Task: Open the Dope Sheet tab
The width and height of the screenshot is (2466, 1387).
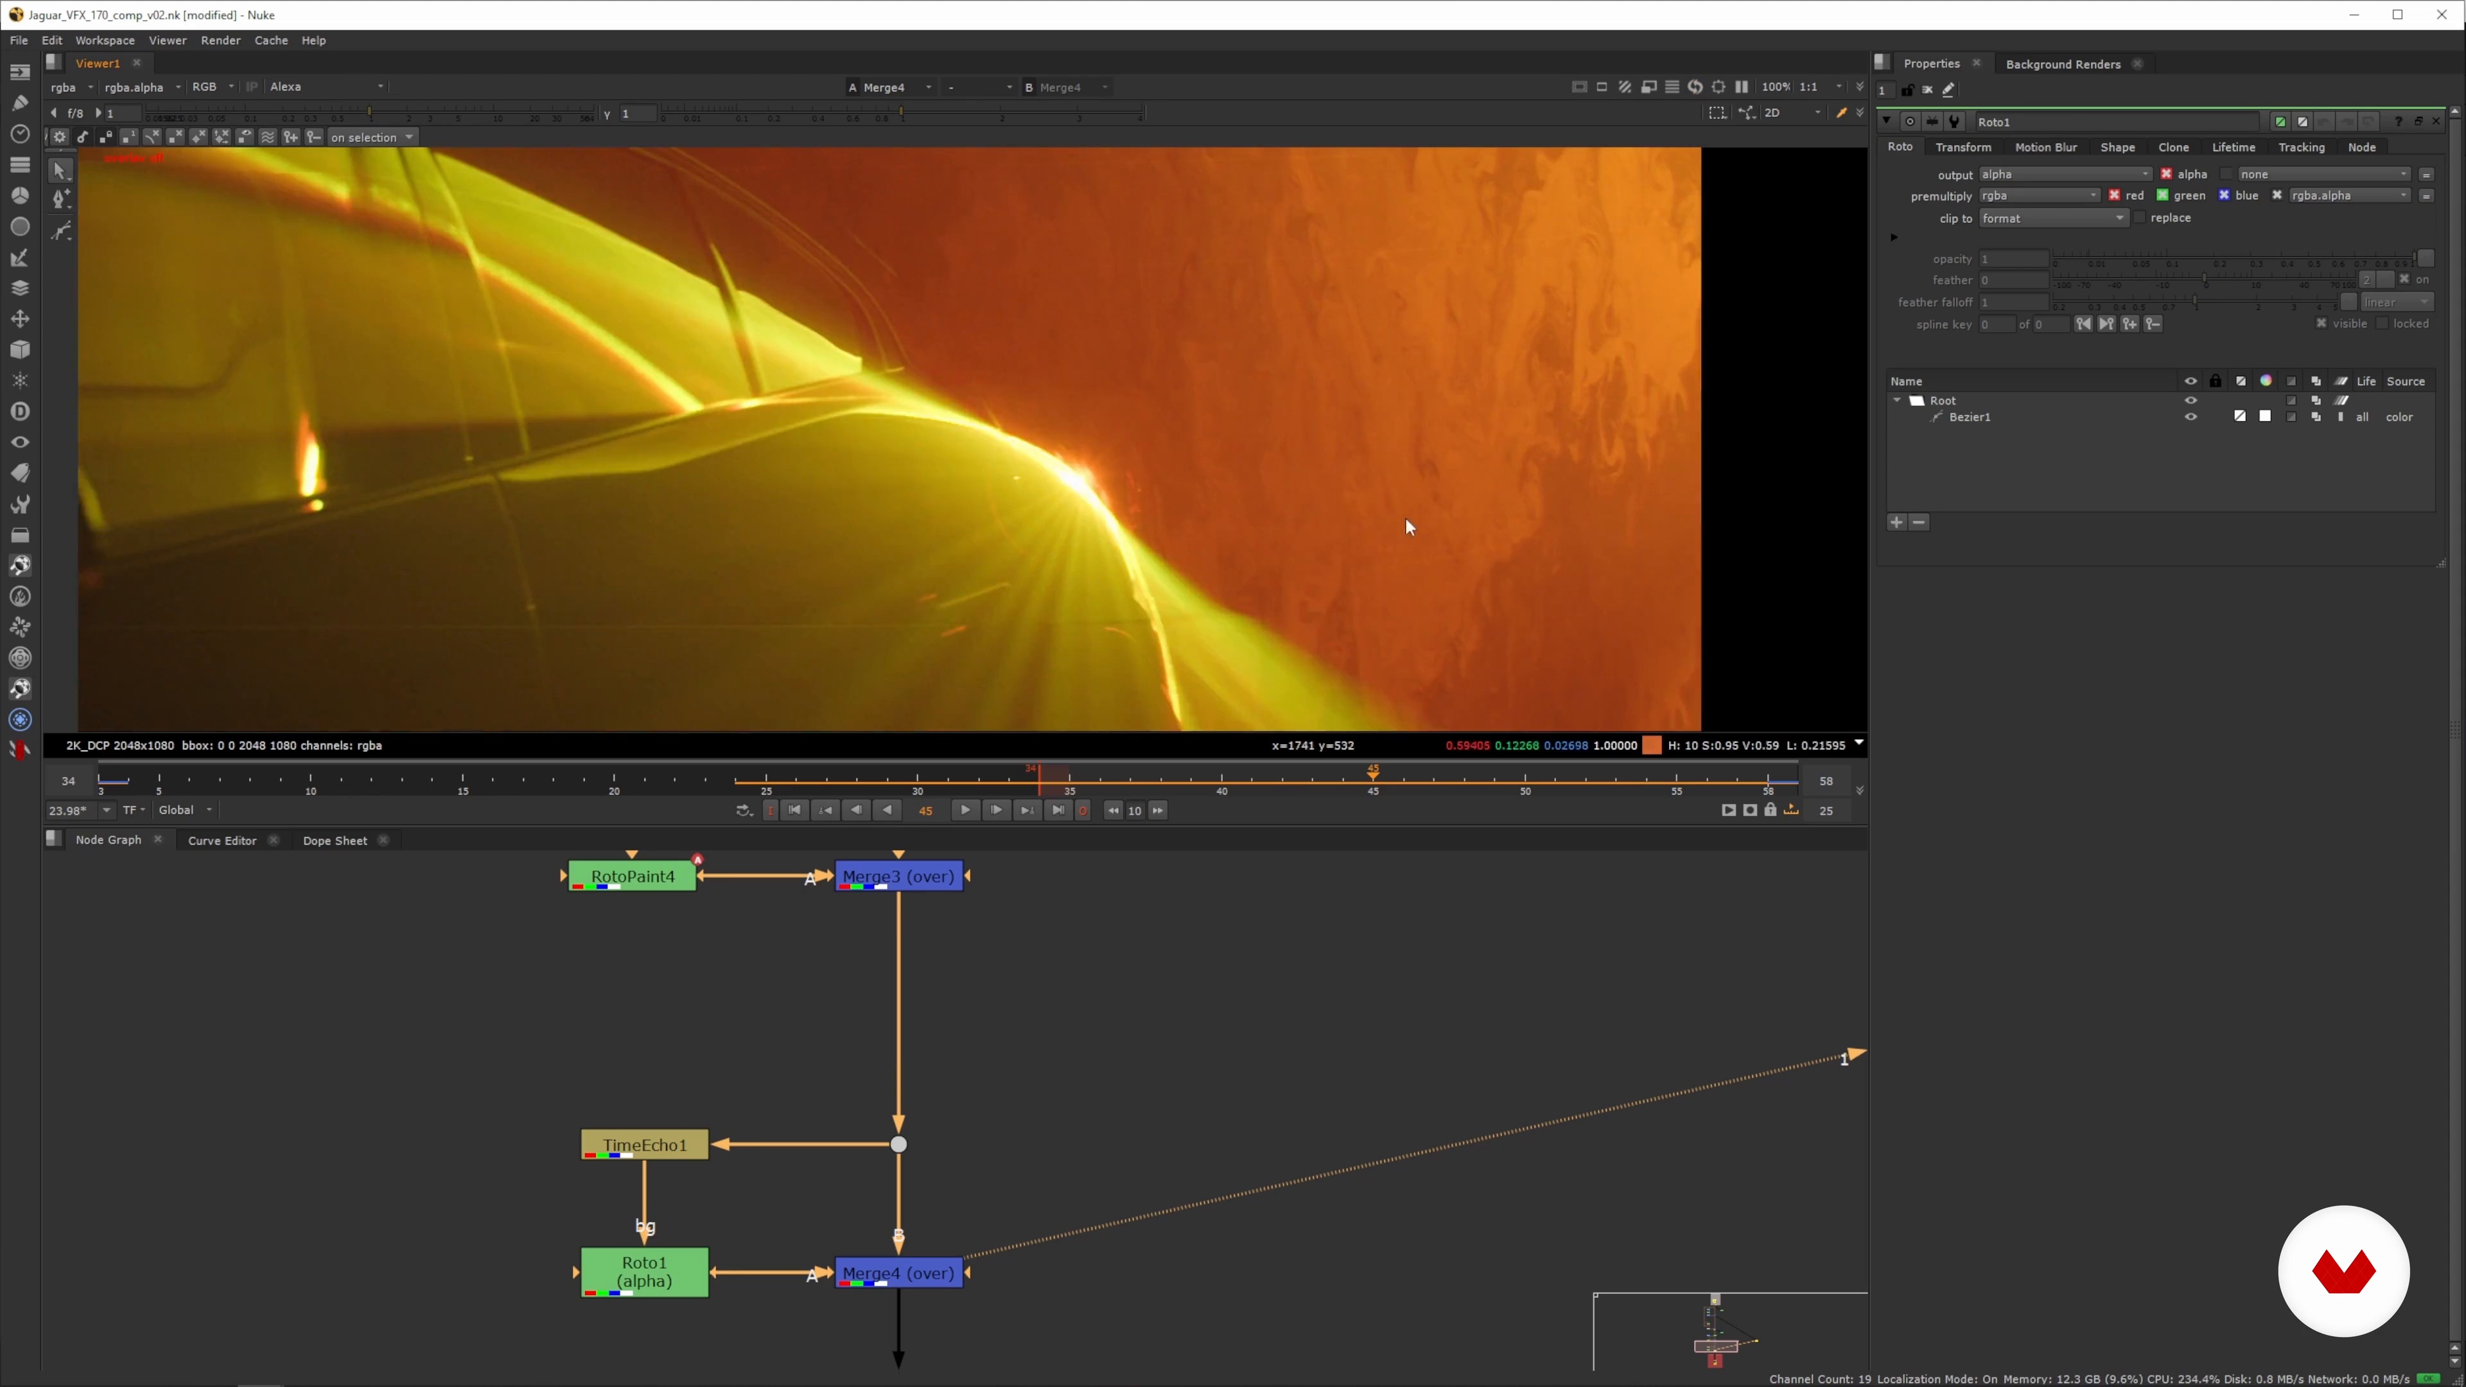Action: click(x=334, y=841)
